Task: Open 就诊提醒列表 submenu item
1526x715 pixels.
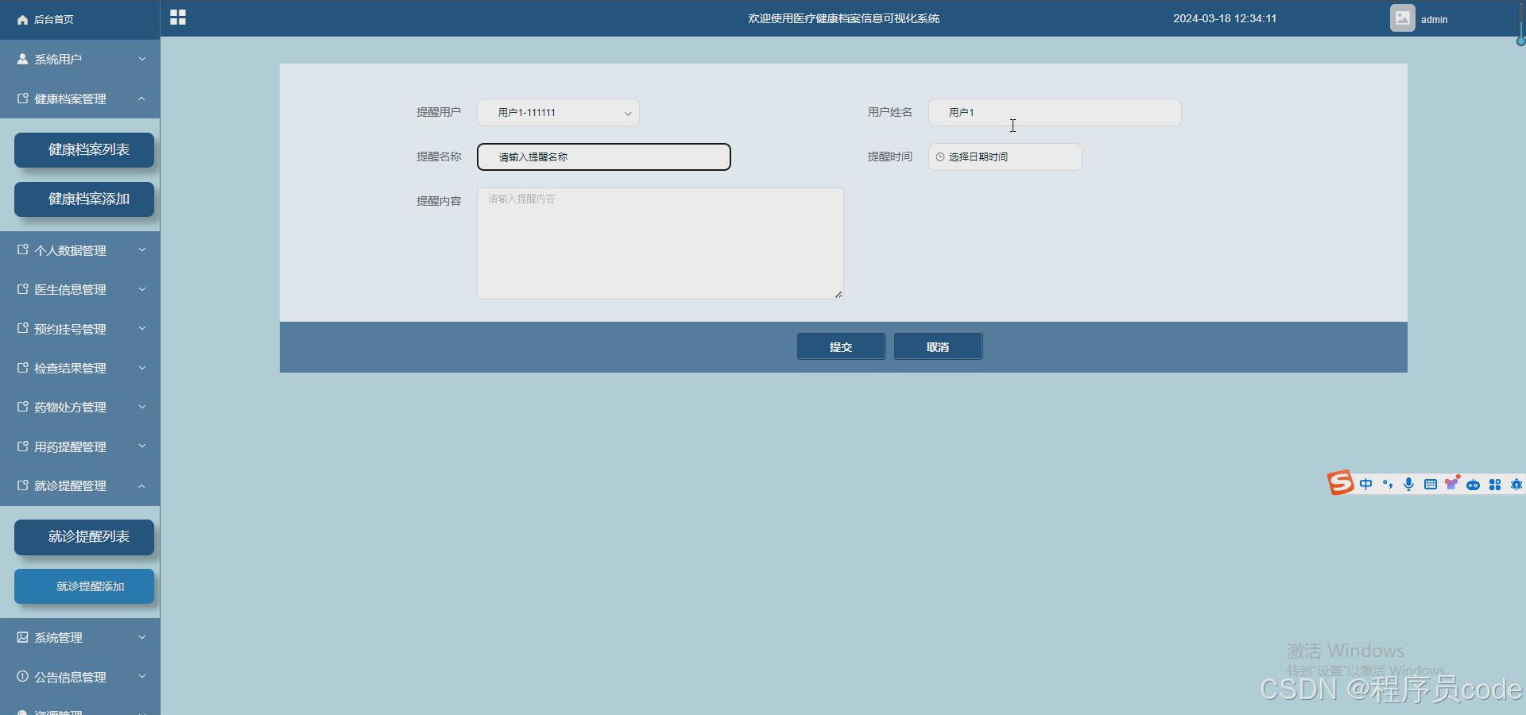Action: 84,536
